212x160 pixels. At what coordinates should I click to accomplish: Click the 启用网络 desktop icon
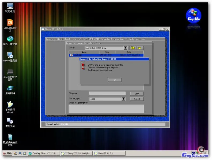10,90
